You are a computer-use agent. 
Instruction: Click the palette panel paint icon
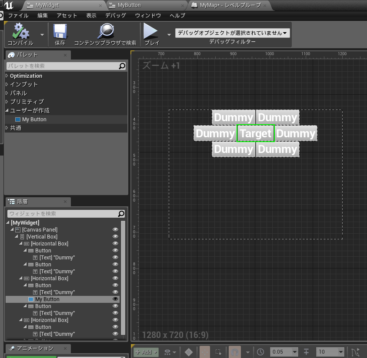(11, 55)
